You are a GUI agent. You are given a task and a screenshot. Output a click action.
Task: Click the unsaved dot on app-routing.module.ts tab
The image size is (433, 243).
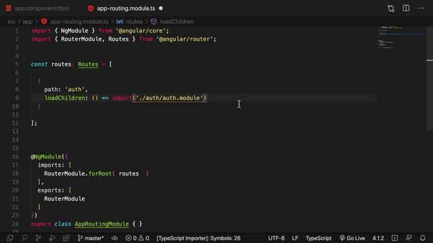pos(161,9)
